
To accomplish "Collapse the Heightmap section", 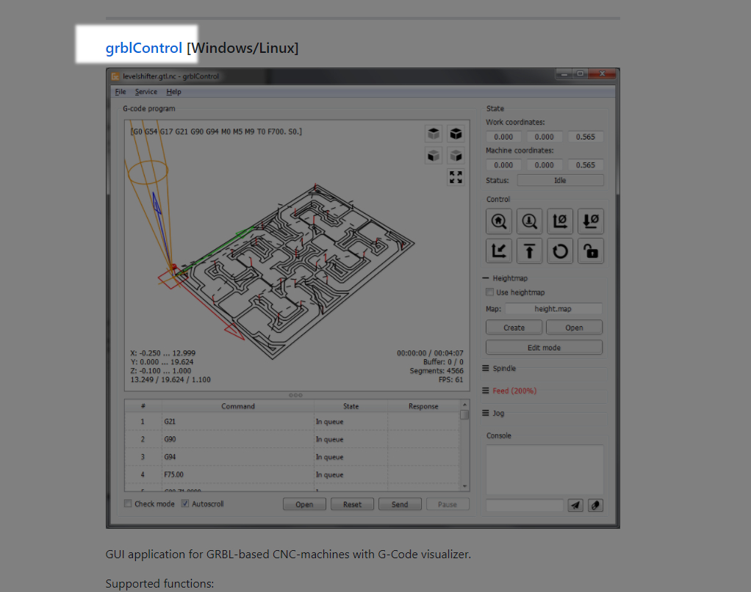I will tap(486, 278).
